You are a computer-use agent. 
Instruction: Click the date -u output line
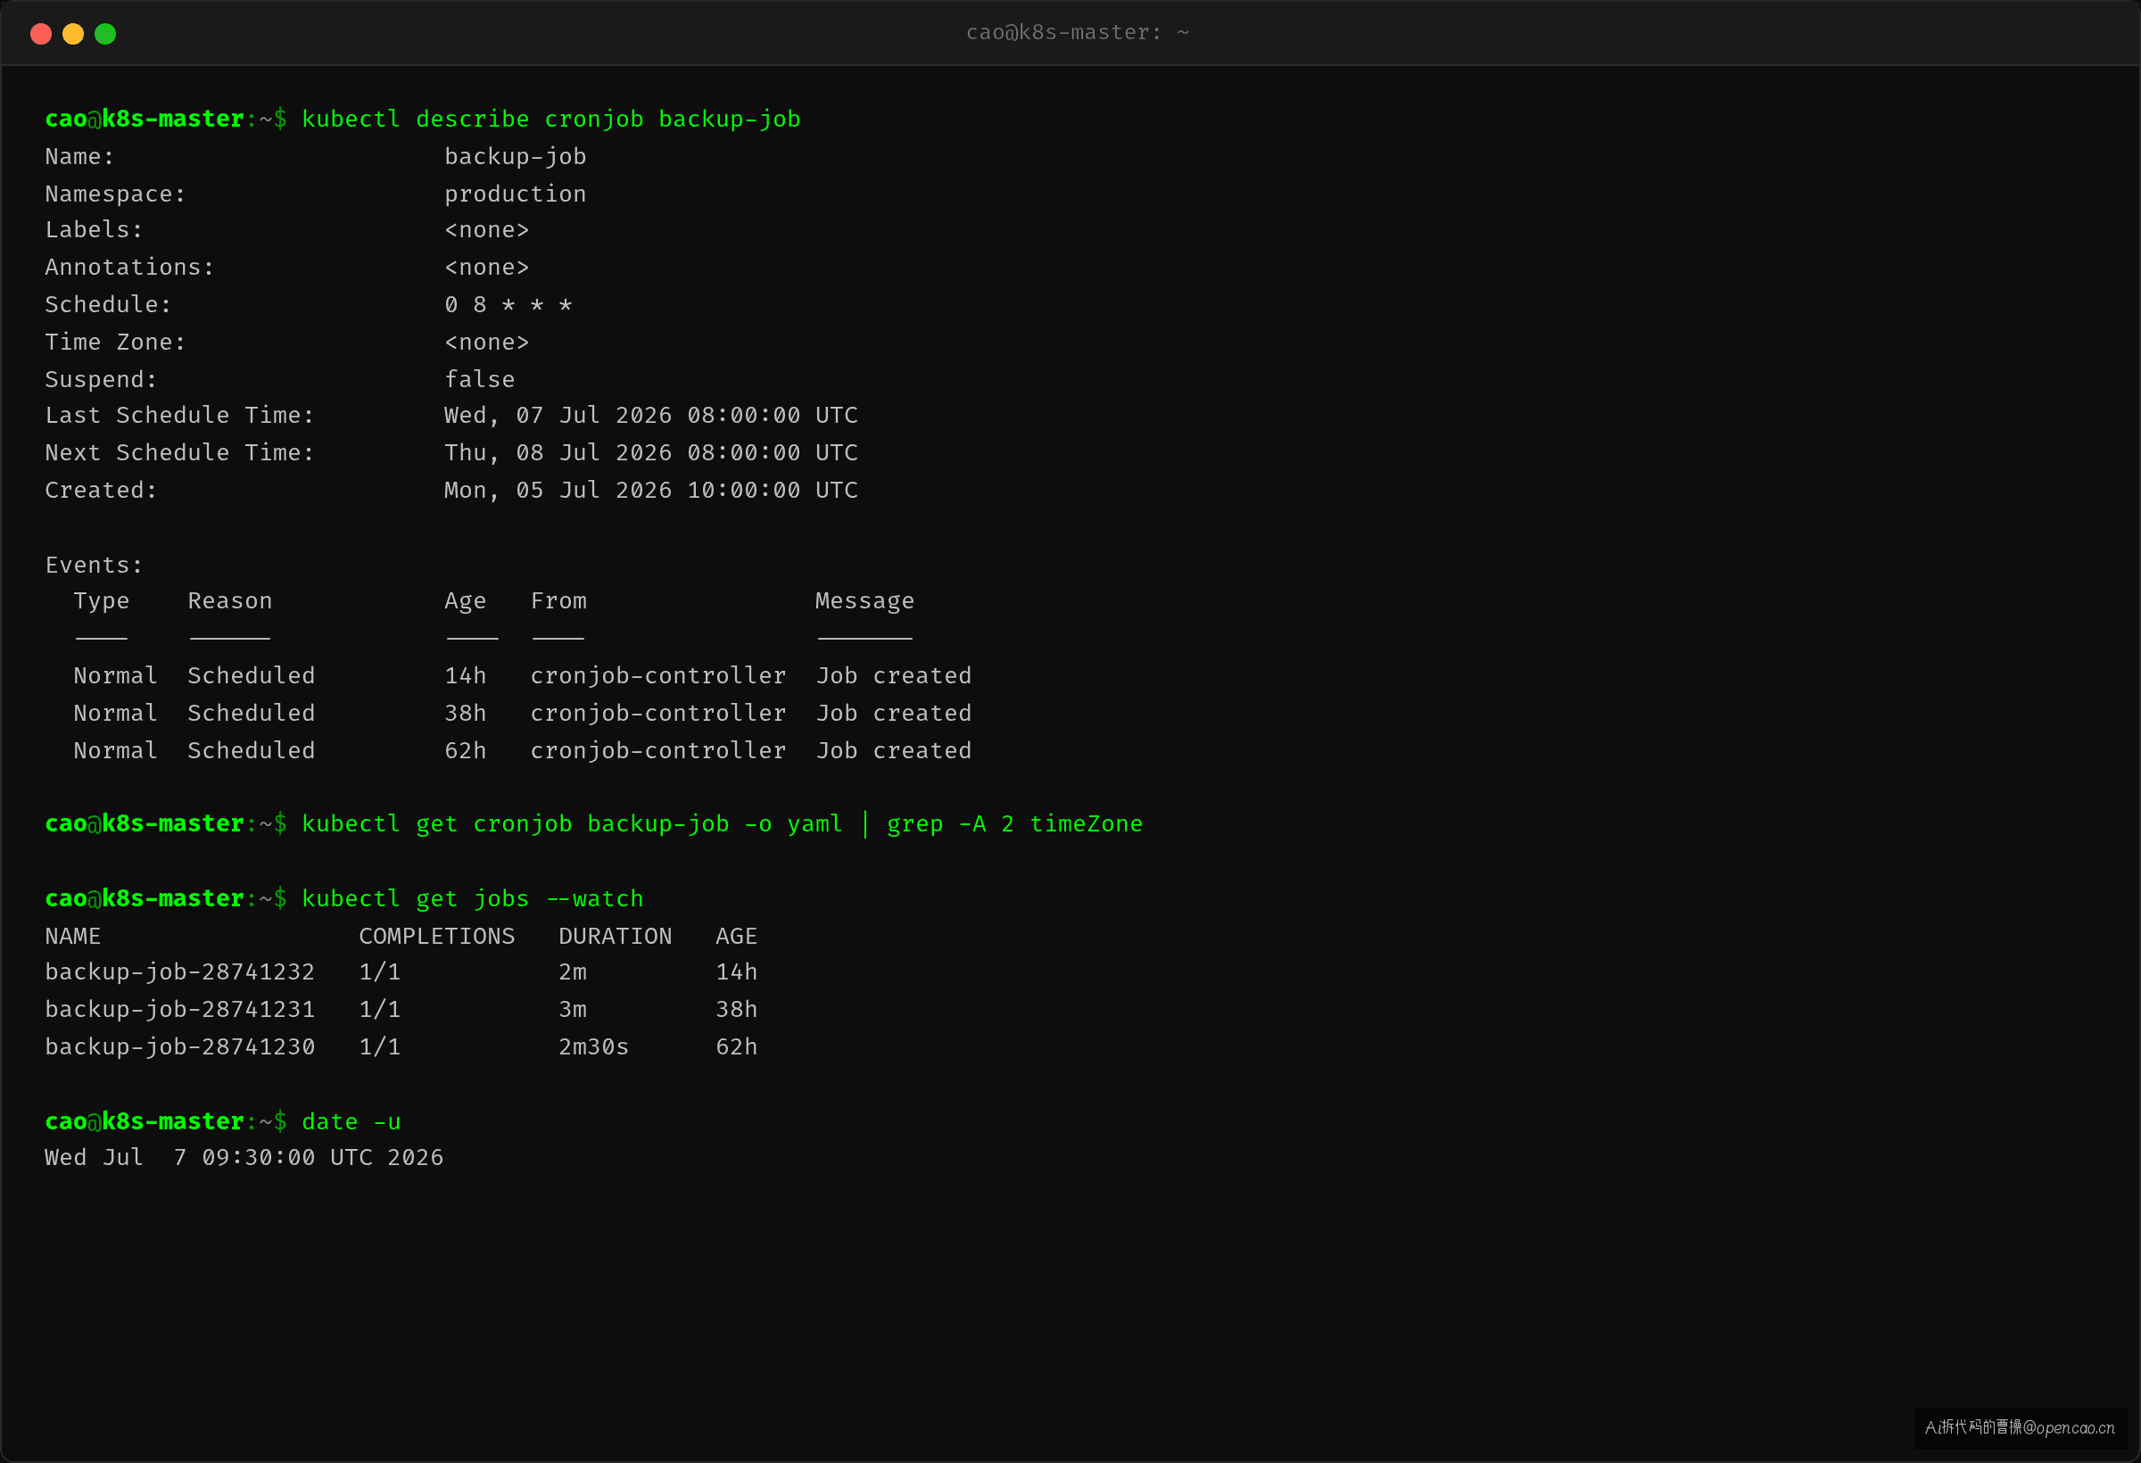coord(244,1157)
